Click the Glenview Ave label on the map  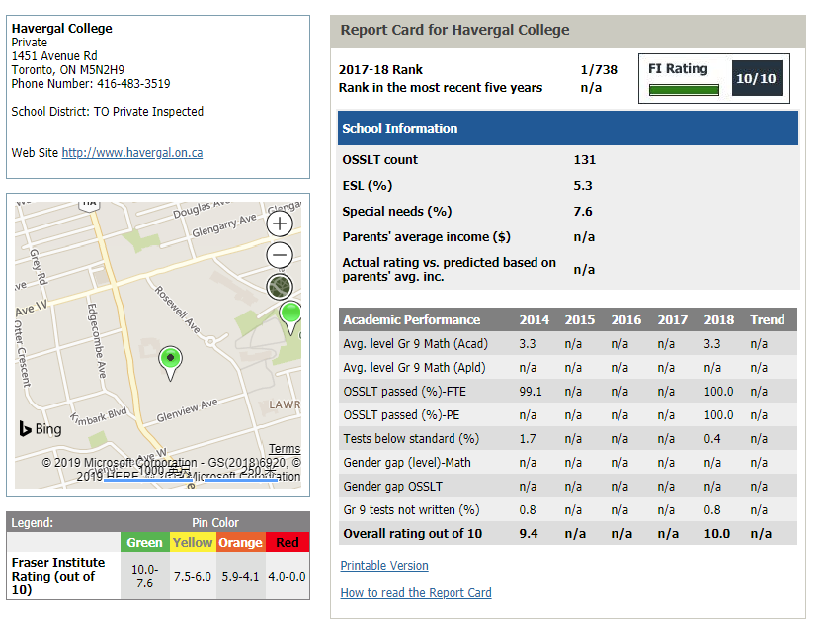click(x=187, y=410)
